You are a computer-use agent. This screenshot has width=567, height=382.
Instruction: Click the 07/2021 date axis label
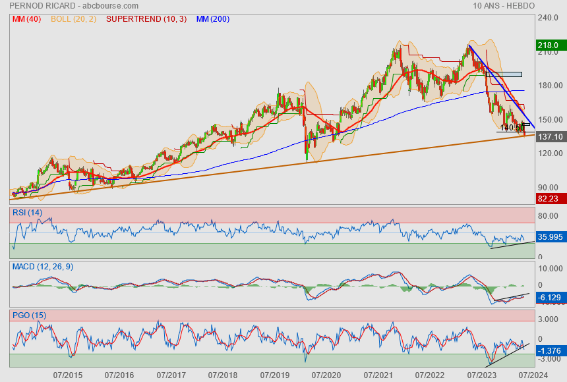[x=378, y=375]
